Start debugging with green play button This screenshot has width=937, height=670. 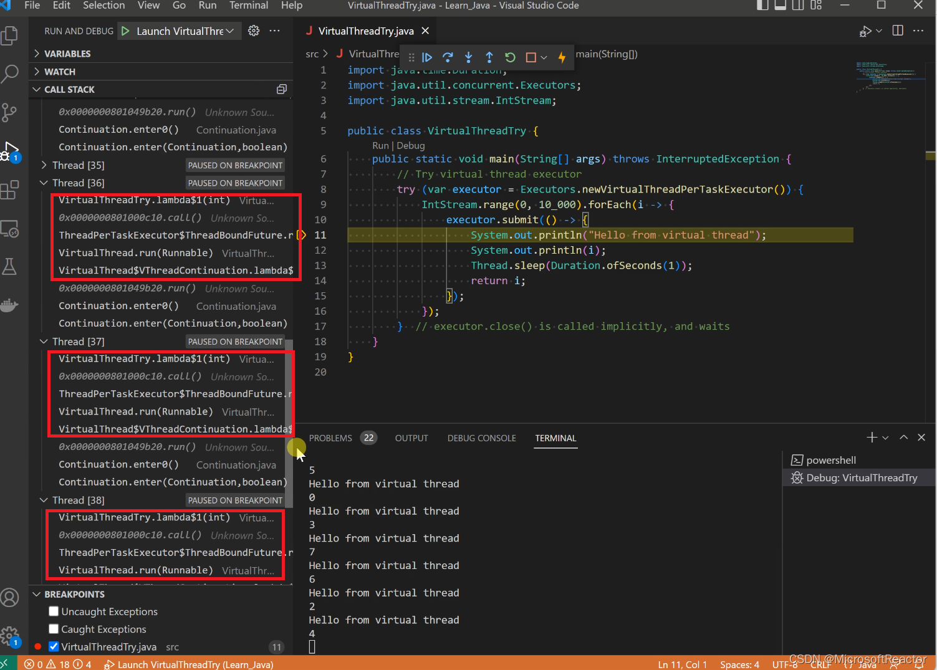125,31
